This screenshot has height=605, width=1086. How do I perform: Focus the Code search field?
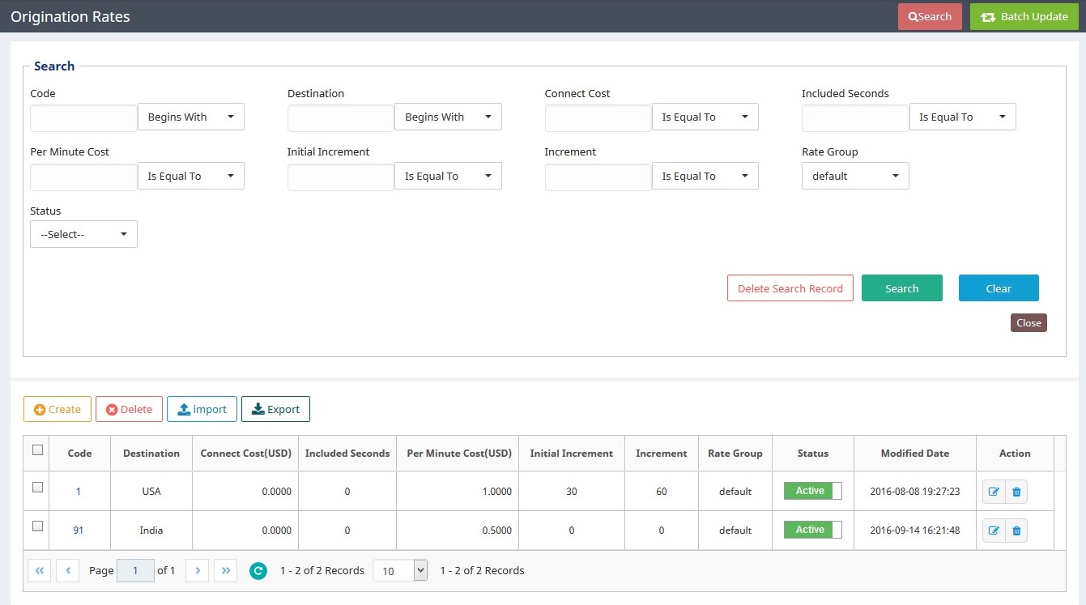tap(83, 117)
